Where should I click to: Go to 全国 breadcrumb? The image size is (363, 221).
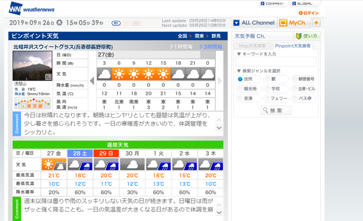coord(182,36)
